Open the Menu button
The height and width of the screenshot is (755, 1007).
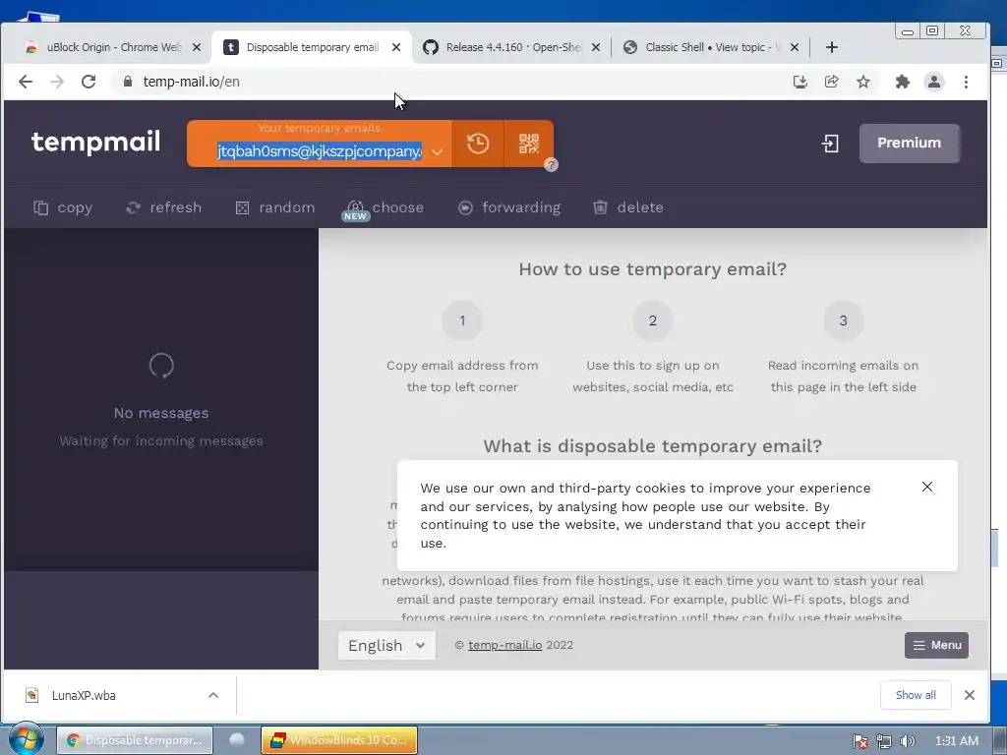[936, 645]
